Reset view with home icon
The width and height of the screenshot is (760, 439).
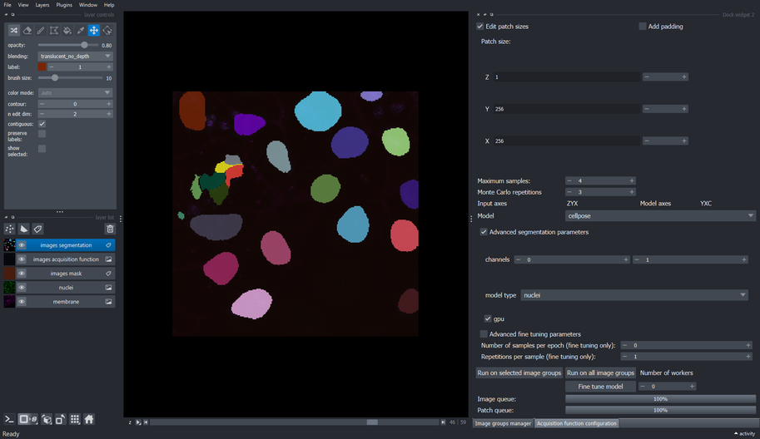pyautogui.click(x=89, y=419)
